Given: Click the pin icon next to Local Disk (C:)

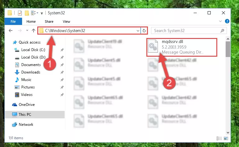Looking at the screenshot, I should tap(62, 50).
